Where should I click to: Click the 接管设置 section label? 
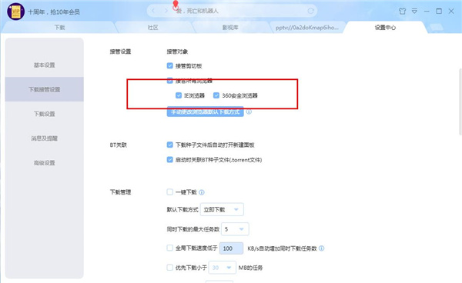point(120,52)
